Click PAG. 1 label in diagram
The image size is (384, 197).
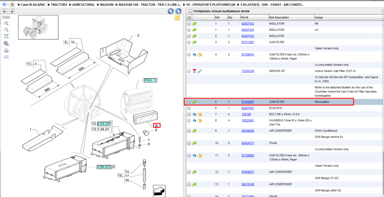(150, 80)
